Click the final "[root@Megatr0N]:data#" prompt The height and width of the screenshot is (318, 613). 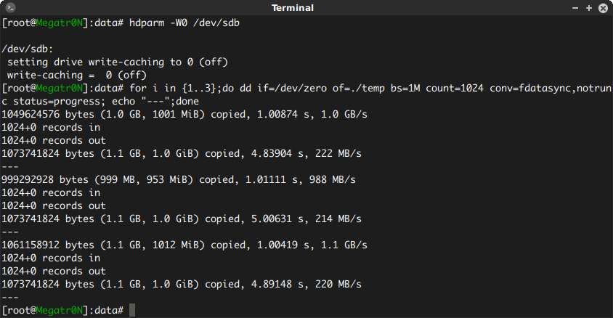[x=63, y=311]
